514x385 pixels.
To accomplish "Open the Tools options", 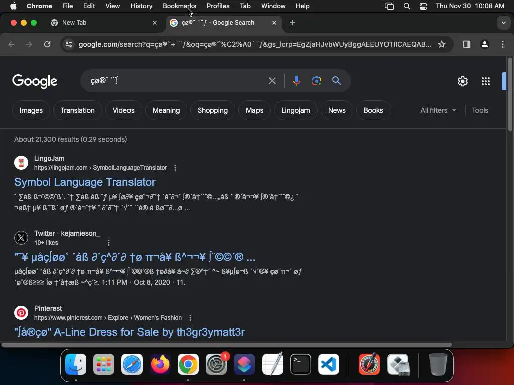I will pyautogui.click(x=480, y=110).
